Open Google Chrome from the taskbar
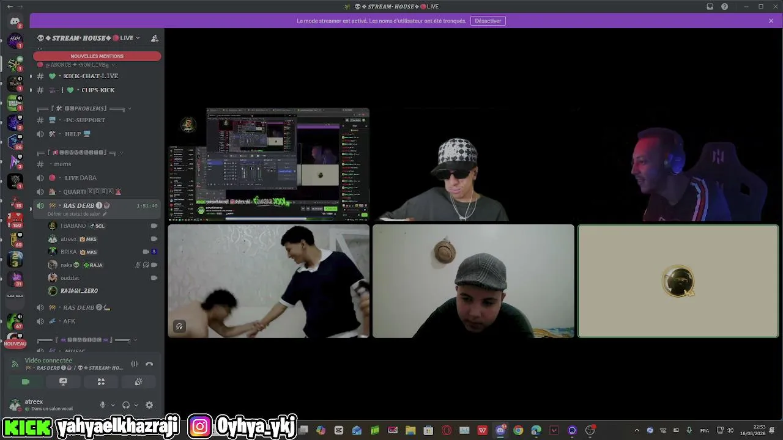Screen dimensions: 783x440 coord(518,430)
